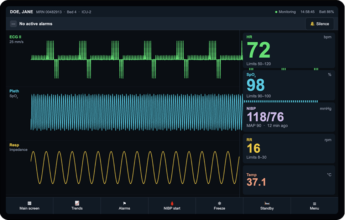Image resolution: width=345 pixels, height=220 pixels.
Task: Open the Main screen view
Action: click(30, 206)
